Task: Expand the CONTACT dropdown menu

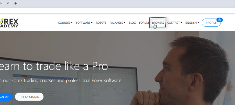Action: (x=175, y=23)
